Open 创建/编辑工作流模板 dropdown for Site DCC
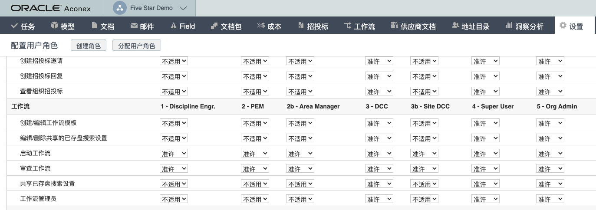Image resolution: width=596 pixels, height=210 pixels. 424,123
